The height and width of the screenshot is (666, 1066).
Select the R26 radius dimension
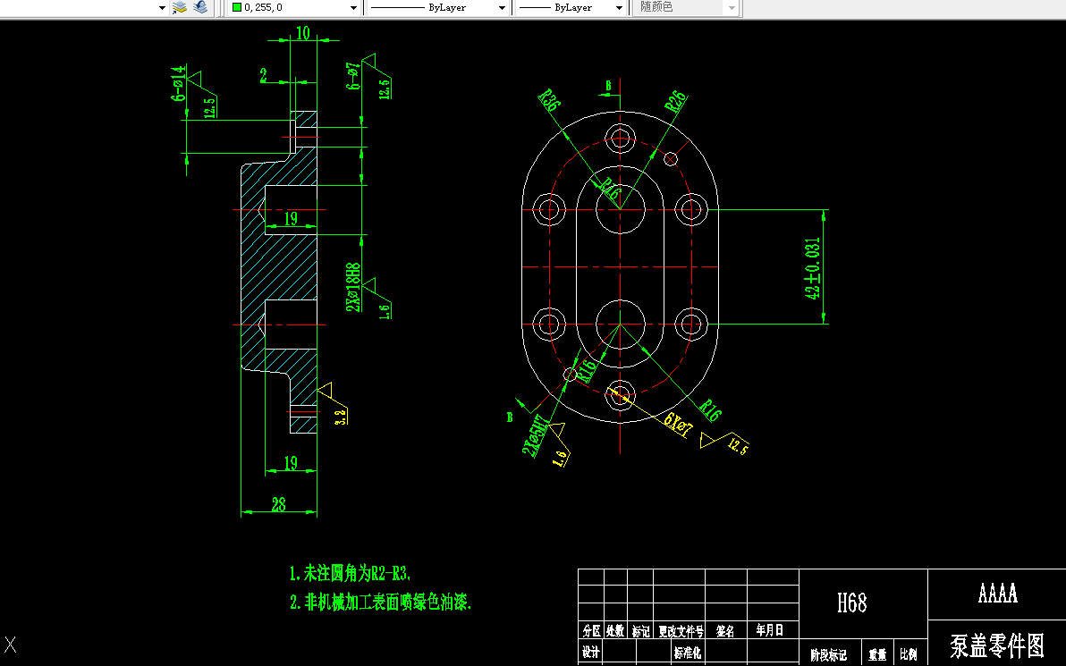pyautogui.click(x=676, y=102)
